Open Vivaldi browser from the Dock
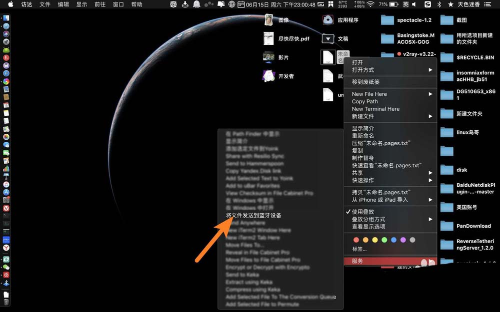 click(x=6, y=208)
